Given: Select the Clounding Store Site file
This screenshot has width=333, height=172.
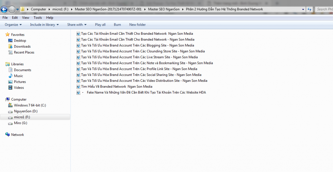Looking at the screenshot, I should pyautogui.click(x=143, y=51).
